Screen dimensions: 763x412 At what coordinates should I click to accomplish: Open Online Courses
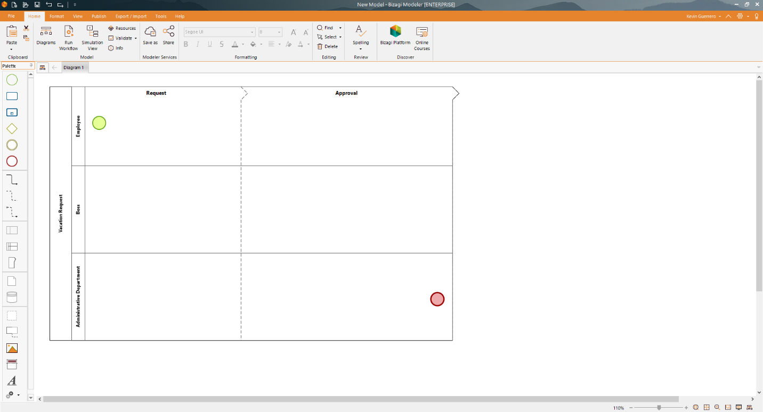(x=422, y=38)
